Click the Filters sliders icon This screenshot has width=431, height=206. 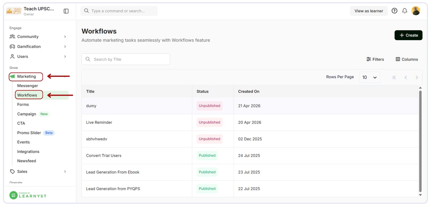pyautogui.click(x=369, y=59)
